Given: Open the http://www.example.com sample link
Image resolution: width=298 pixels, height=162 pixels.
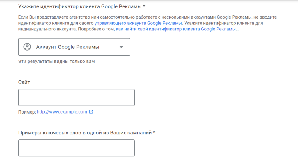Looking at the screenshot, I should (x=62, y=112).
